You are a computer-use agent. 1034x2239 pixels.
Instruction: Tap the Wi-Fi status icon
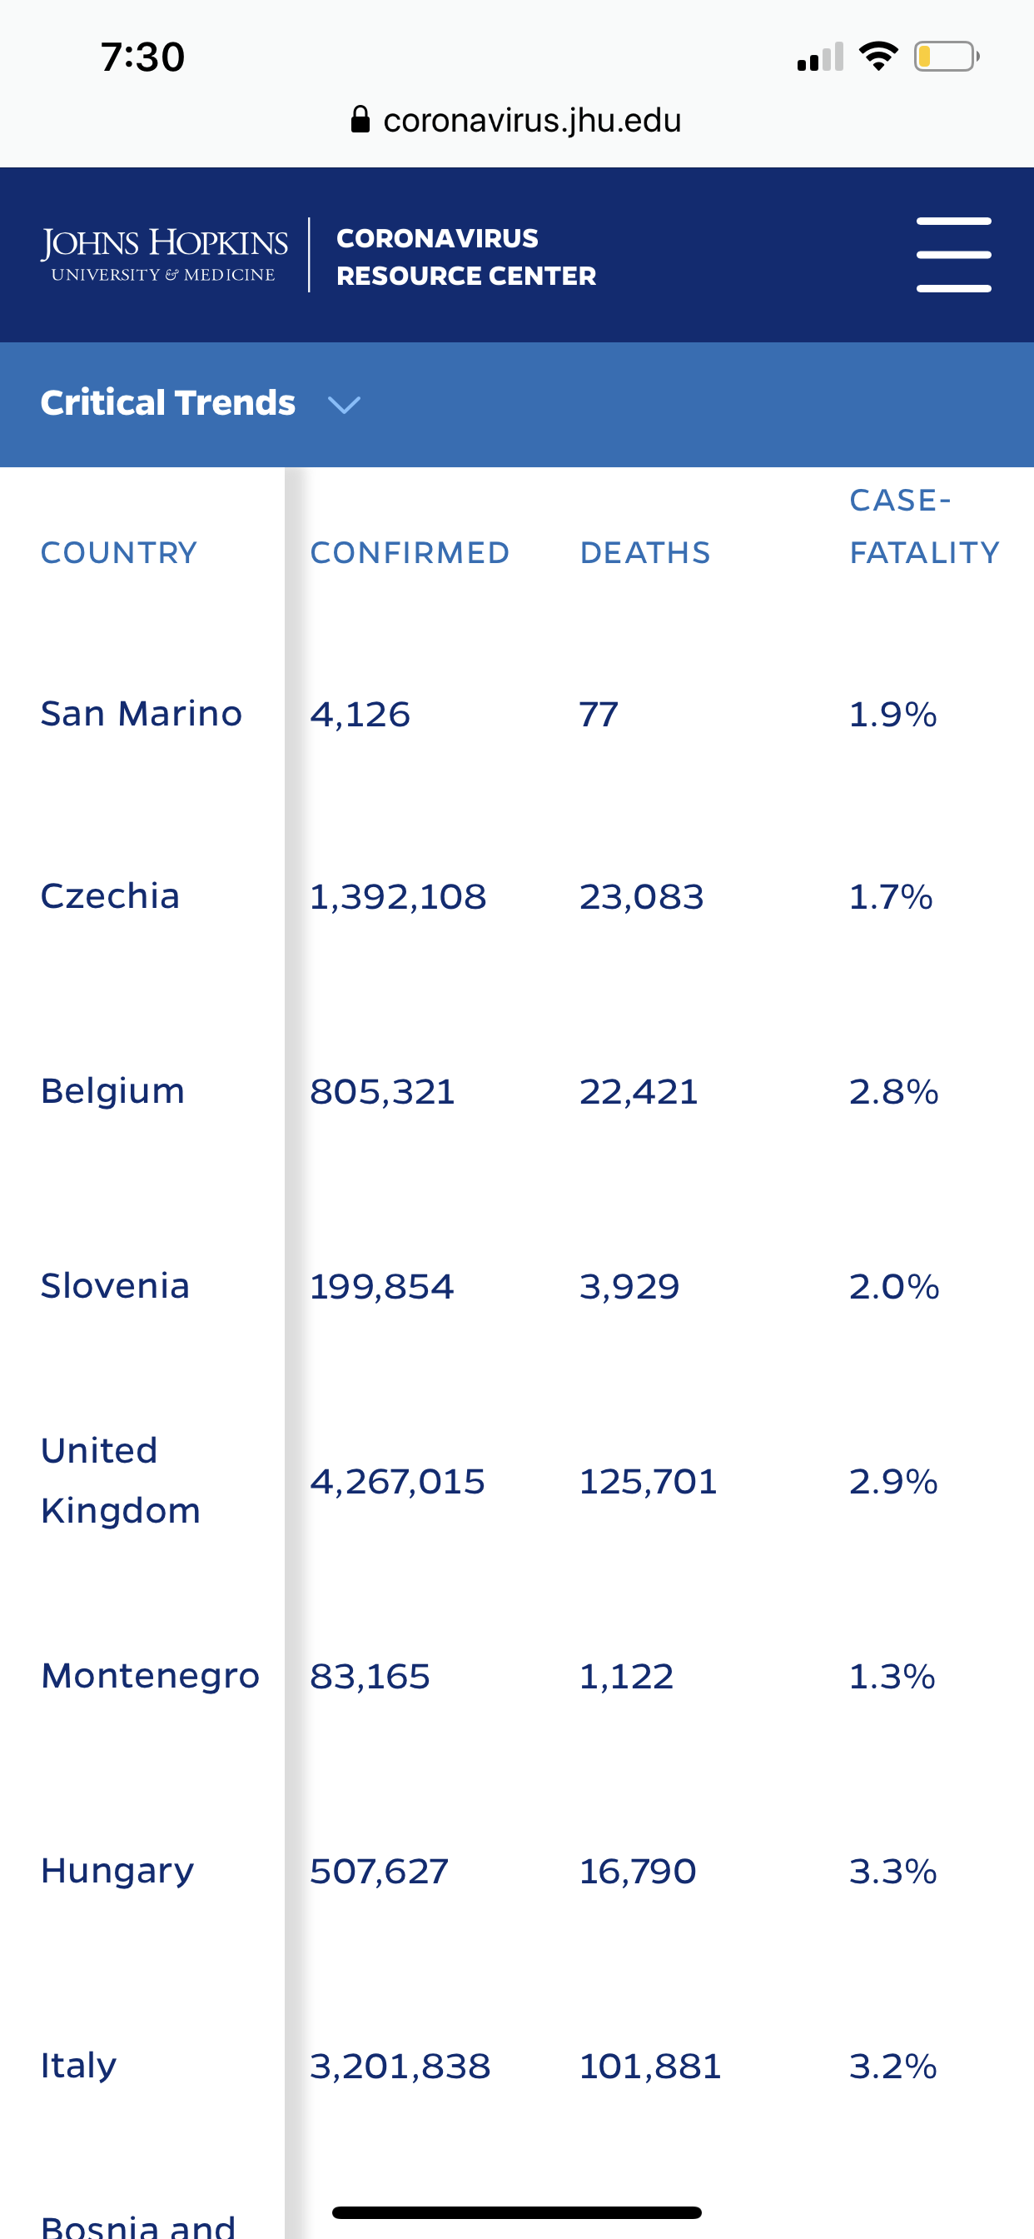tap(877, 57)
